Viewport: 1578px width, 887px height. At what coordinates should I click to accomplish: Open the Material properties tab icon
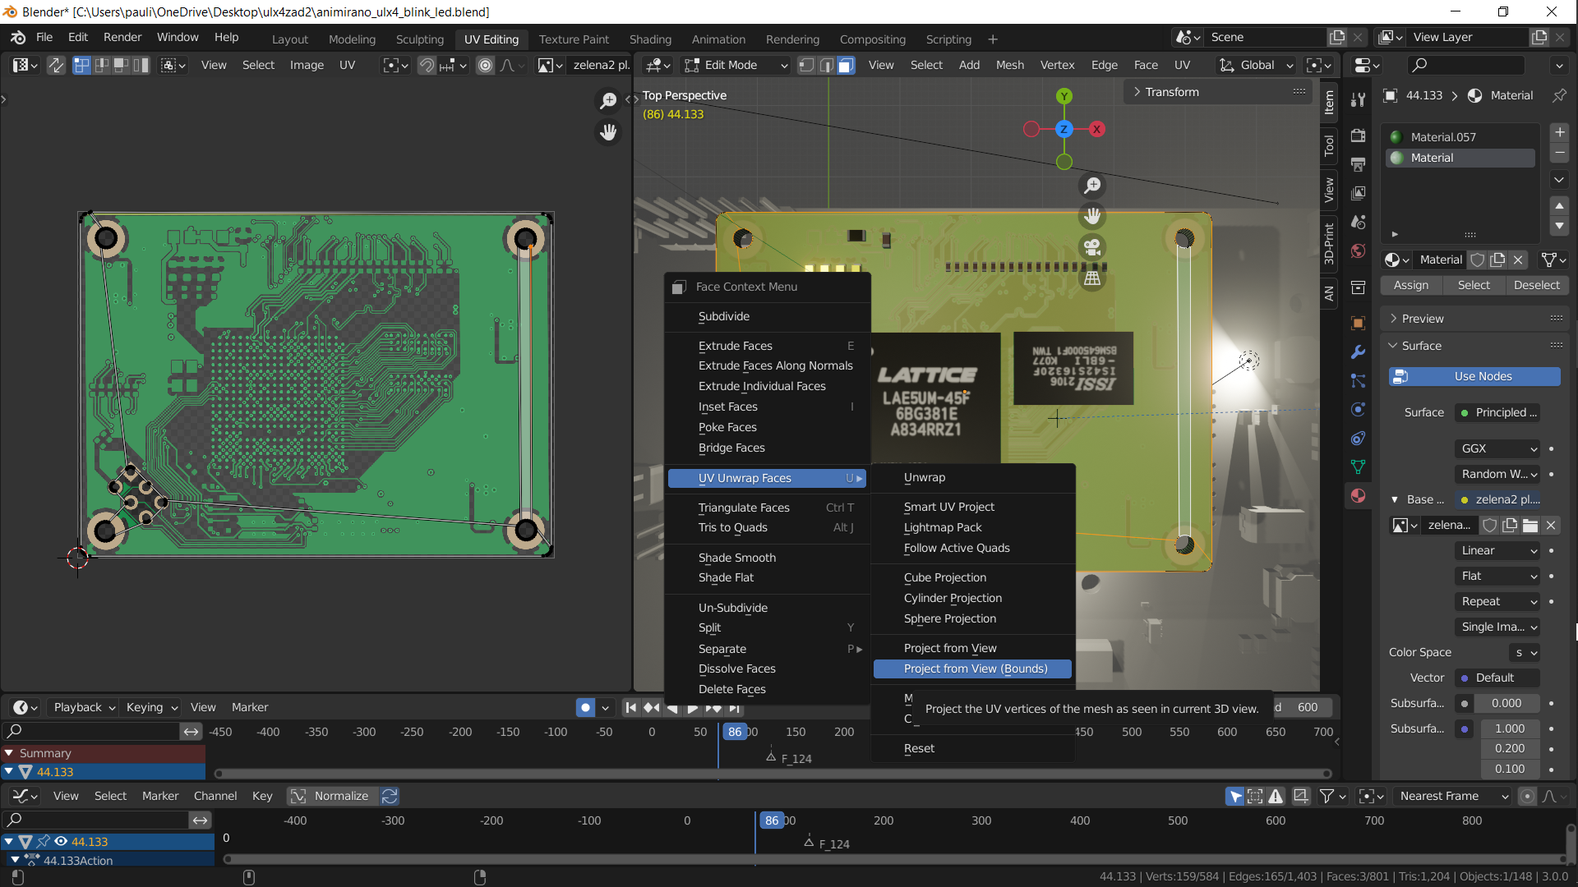click(1358, 495)
